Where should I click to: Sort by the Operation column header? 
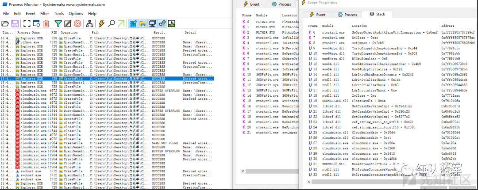pyautogui.click(x=74, y=32)
